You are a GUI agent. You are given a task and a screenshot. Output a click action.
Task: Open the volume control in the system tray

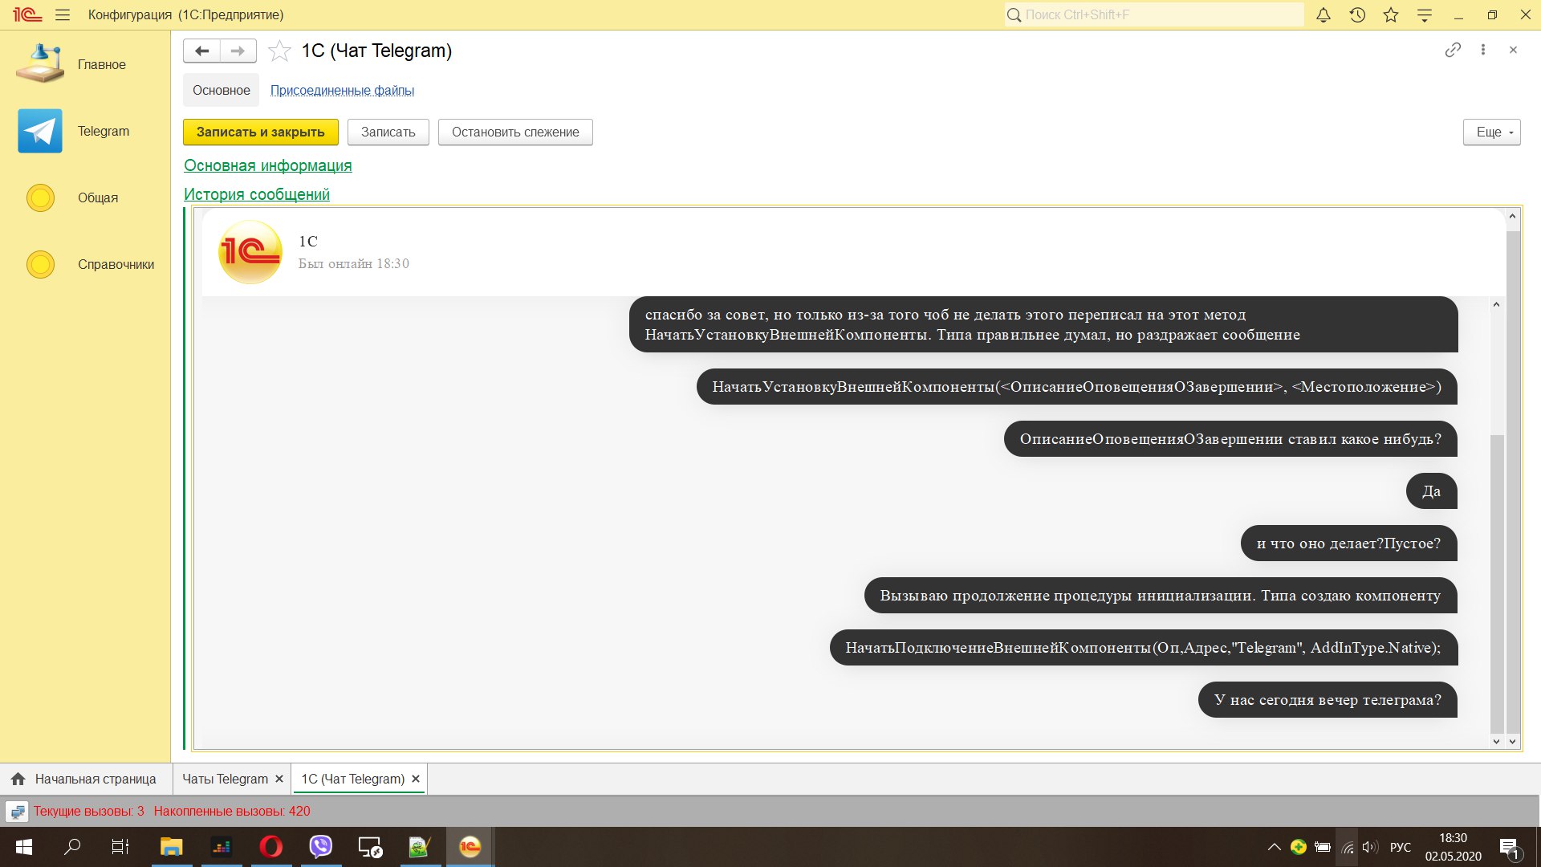pos(1370,847)
